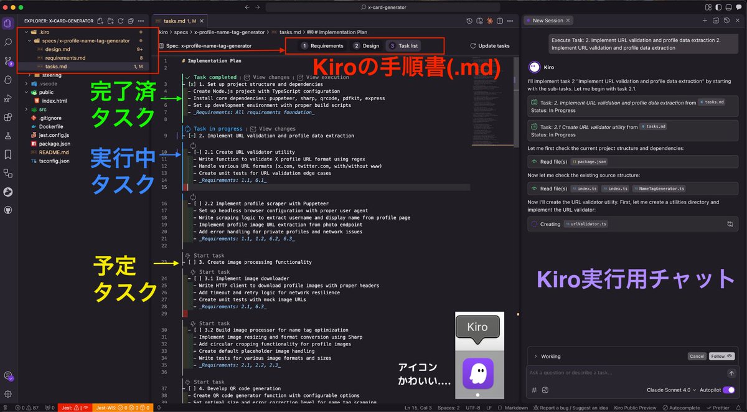Switch to the Design spec tab

[x=366, y=46]
